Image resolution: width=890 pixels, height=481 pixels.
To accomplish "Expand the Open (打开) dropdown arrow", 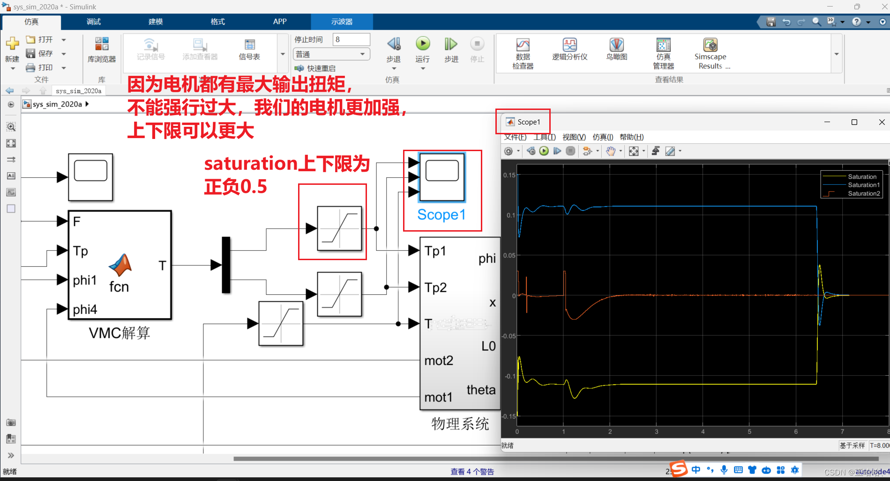I will click(x=64, y=40).
